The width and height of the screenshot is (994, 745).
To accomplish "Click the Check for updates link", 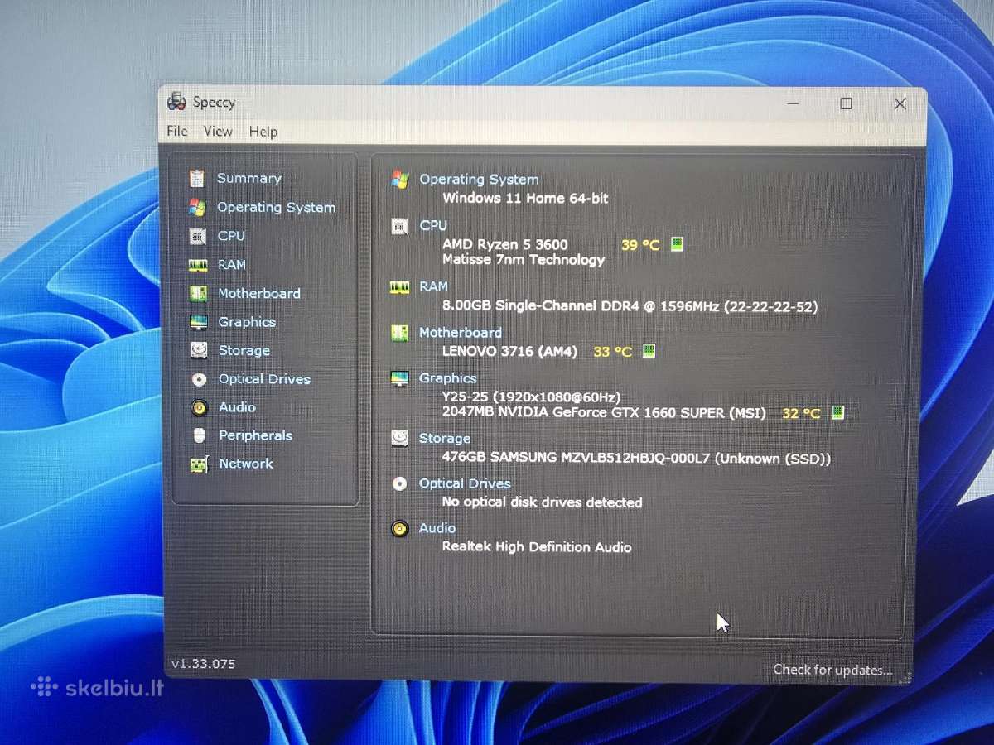I will click(833, 670).
